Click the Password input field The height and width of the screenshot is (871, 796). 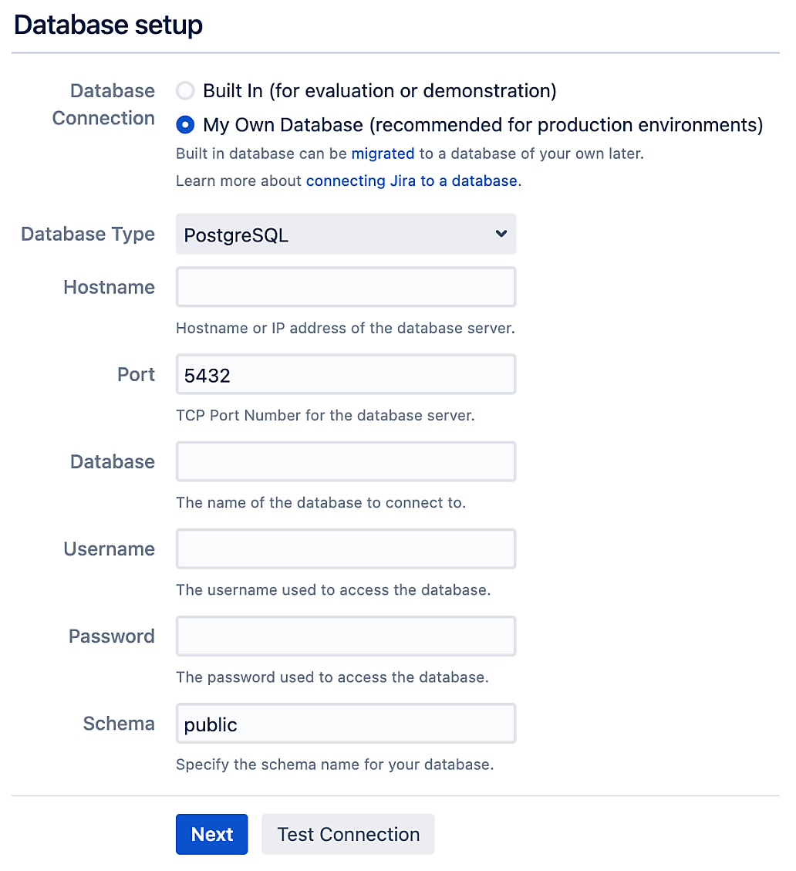tap(346, 636)
